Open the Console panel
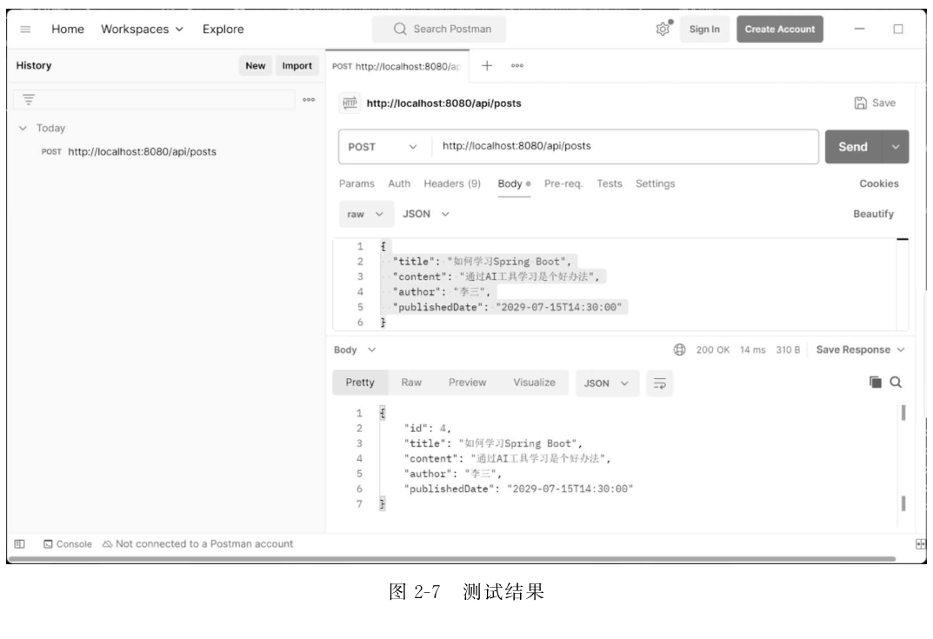 tap(68, 544)
